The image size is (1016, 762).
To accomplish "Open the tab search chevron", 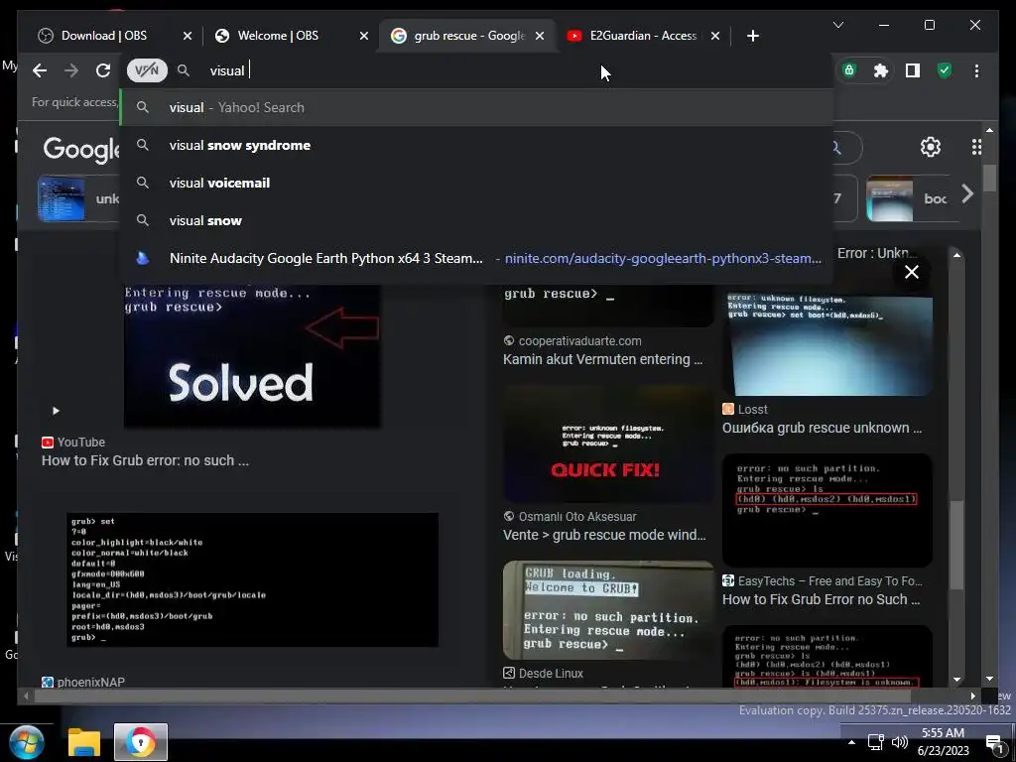I will (x=837, y=25).
